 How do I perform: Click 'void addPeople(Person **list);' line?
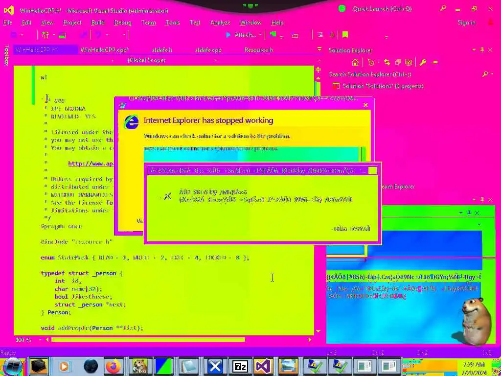click(92, 328)
